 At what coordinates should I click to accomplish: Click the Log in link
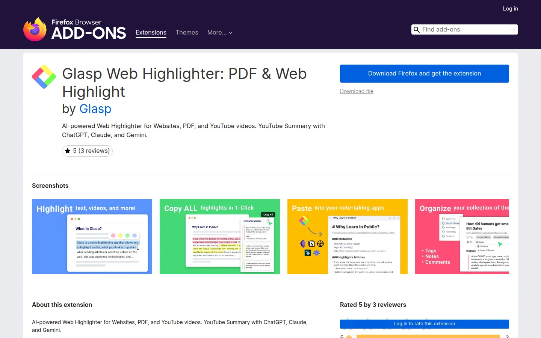510,9
